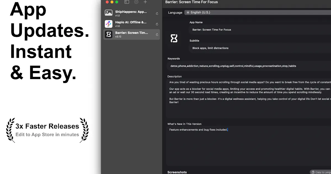Refresh the ShipHappens app row

(x=157, y=14)
